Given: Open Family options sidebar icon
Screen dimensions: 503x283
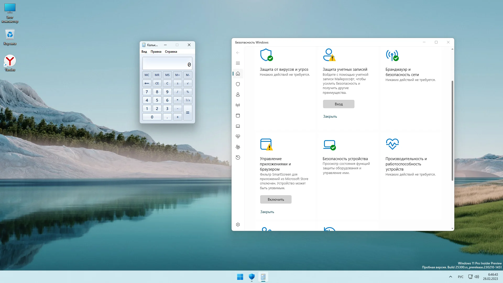Looking at the screenshot, I should [x=238, y=147].
